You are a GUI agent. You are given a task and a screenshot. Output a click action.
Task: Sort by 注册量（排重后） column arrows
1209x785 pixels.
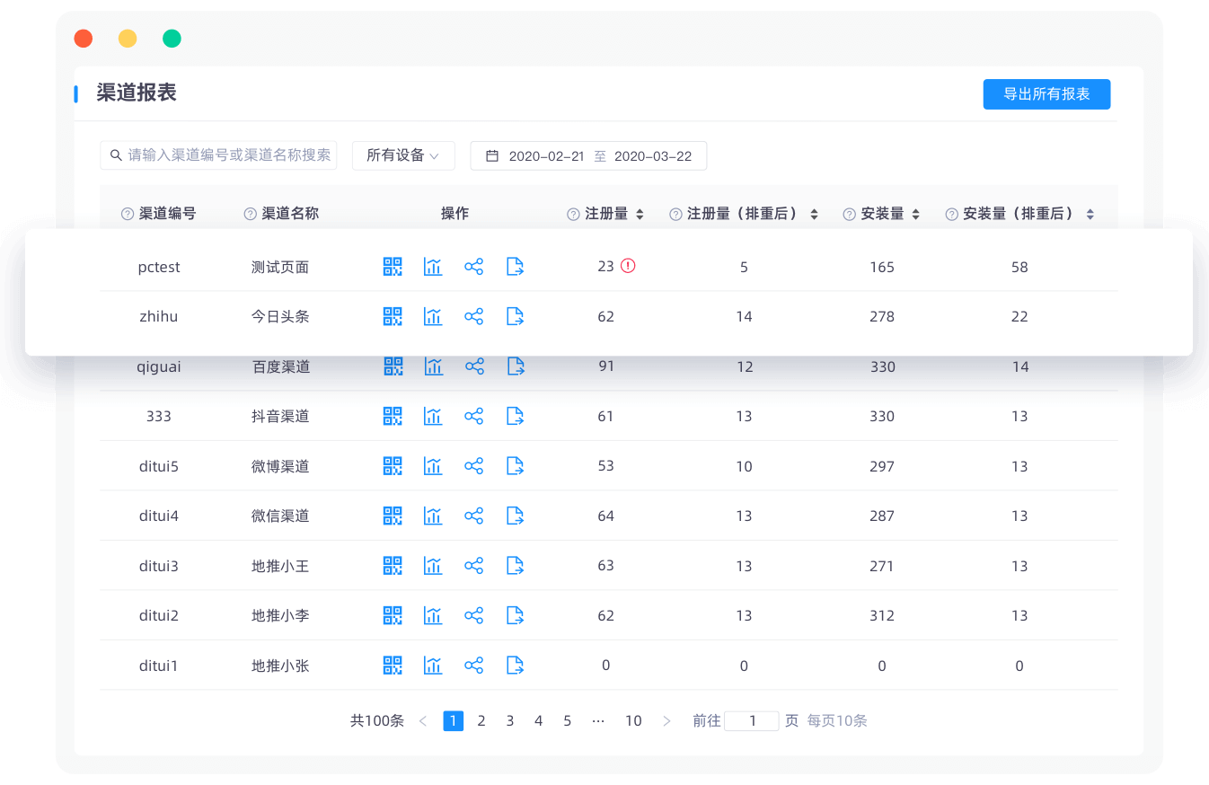[x=814, y=215]
